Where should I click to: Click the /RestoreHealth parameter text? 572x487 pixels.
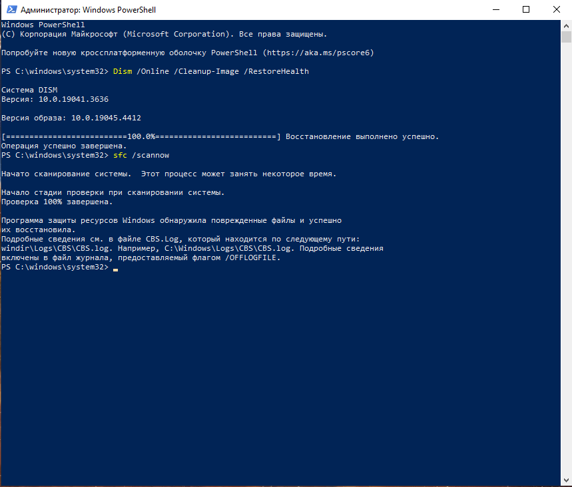[x=277, y=71]
